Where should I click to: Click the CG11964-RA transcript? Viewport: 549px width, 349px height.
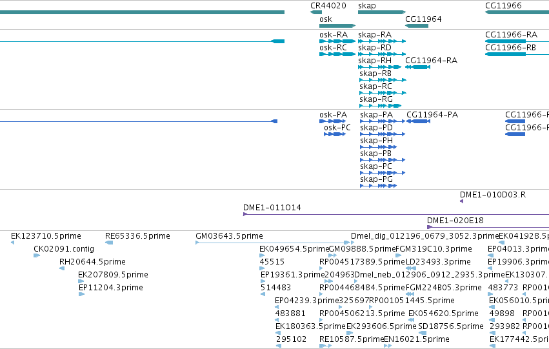(417, 67)
